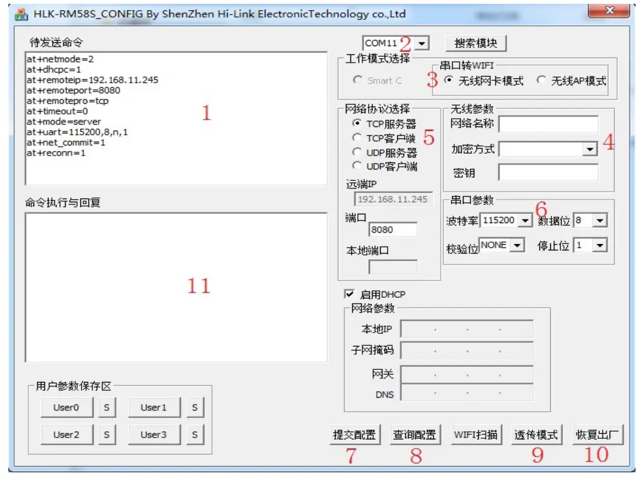Click the 搜索模块 search module button

point(476,43)
